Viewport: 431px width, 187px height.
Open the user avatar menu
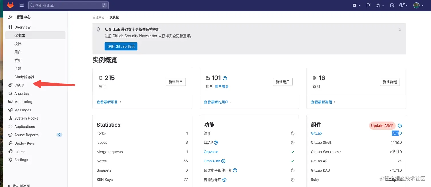(418, 5)
